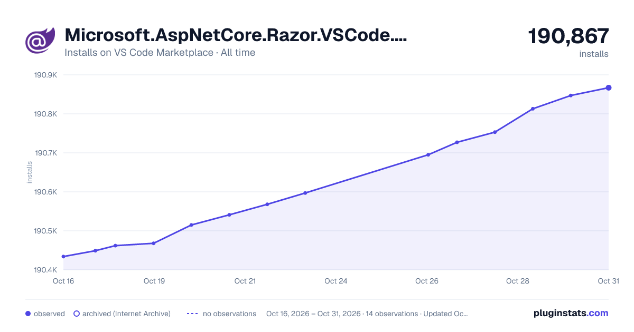Click the hollow 'archived' legend circle
This screenshot has height=332, width=634.
pyautogui.click(x=77, y=314)
